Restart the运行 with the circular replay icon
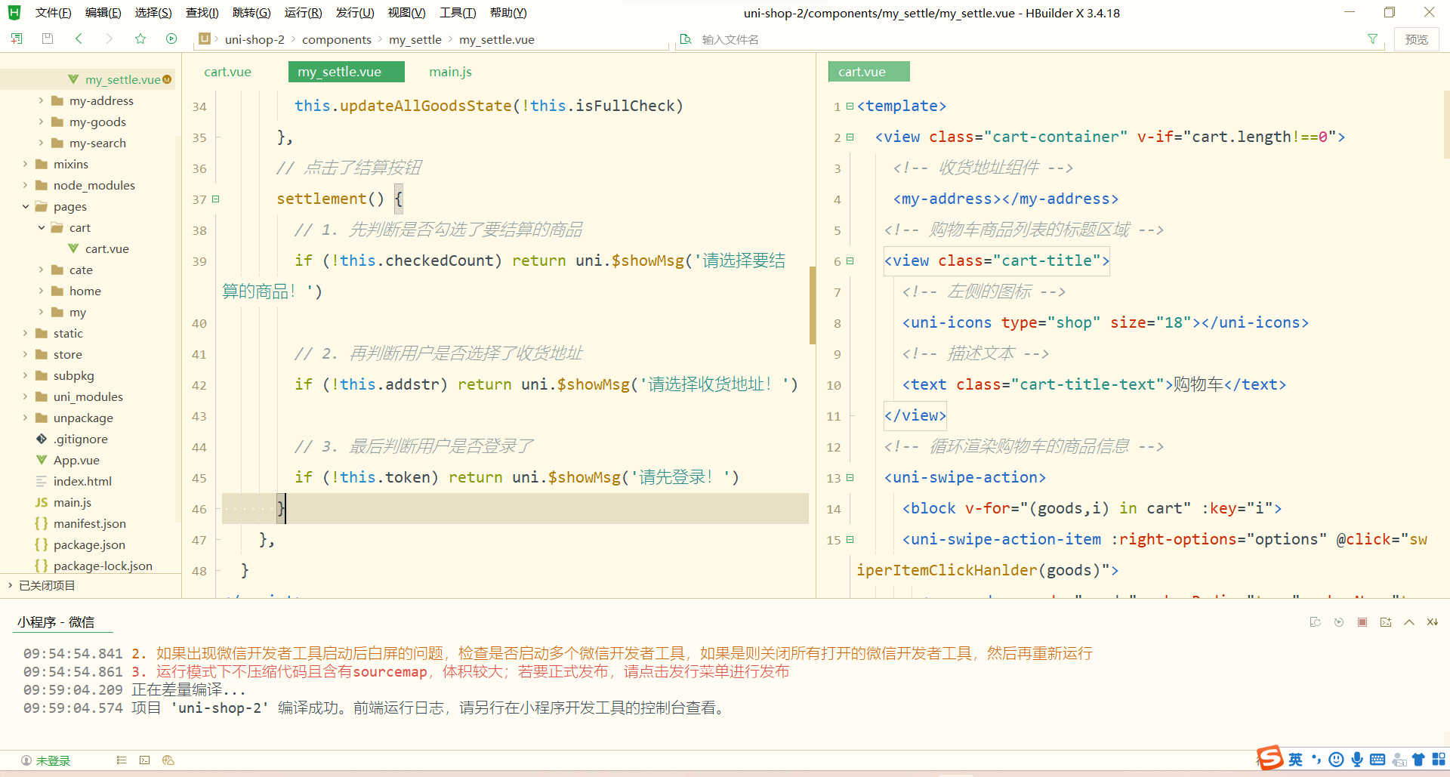1450x777 pixels. pos(1338,622)
